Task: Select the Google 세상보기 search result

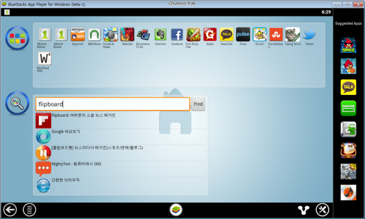Action: coord(120,137)
